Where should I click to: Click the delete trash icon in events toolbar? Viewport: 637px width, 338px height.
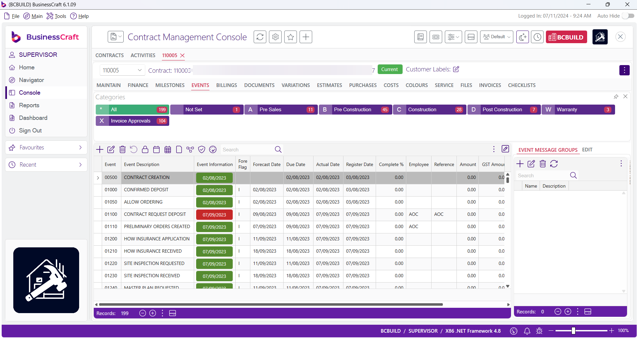click(x=122, y=149)
